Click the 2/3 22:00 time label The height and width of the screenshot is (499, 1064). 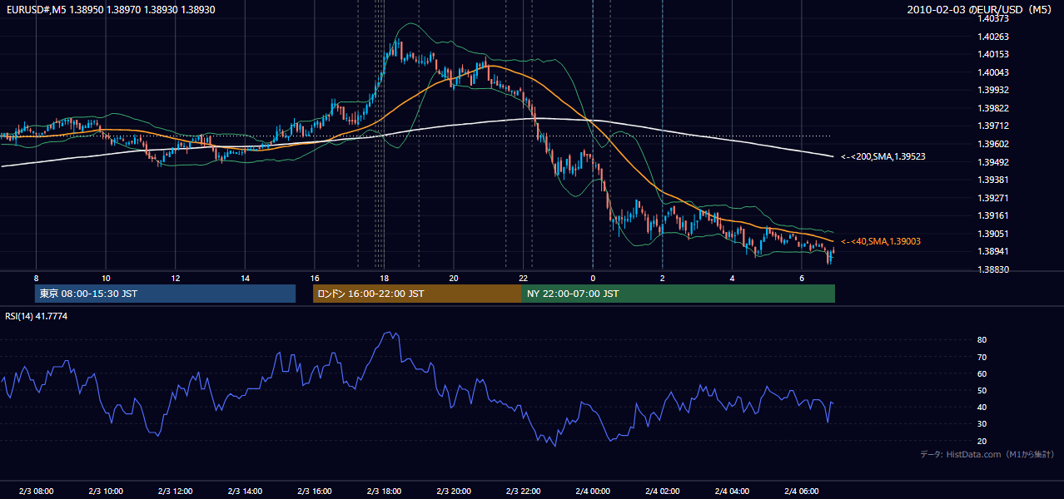[524, 491]
